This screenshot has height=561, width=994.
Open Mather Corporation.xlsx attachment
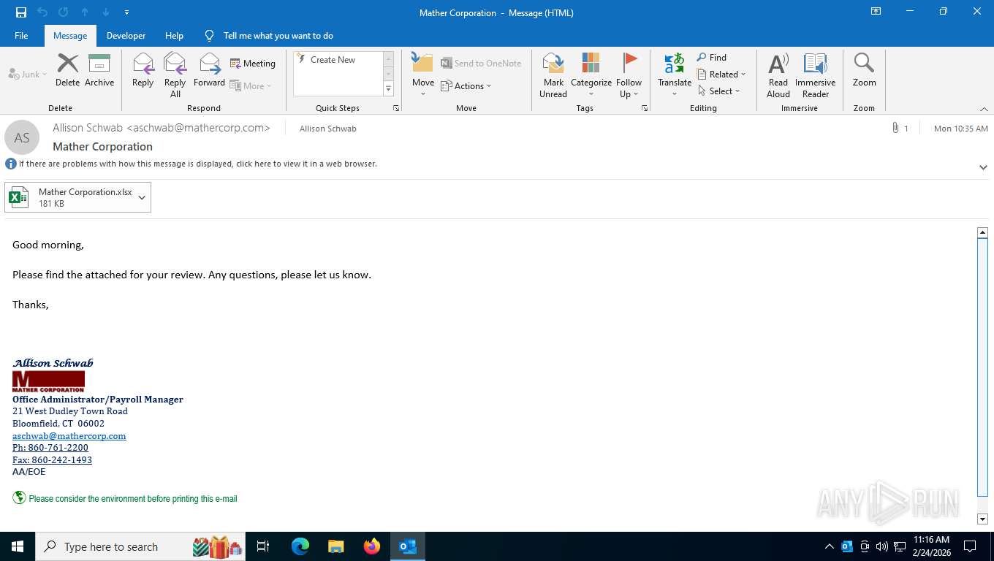click(70, 197)
